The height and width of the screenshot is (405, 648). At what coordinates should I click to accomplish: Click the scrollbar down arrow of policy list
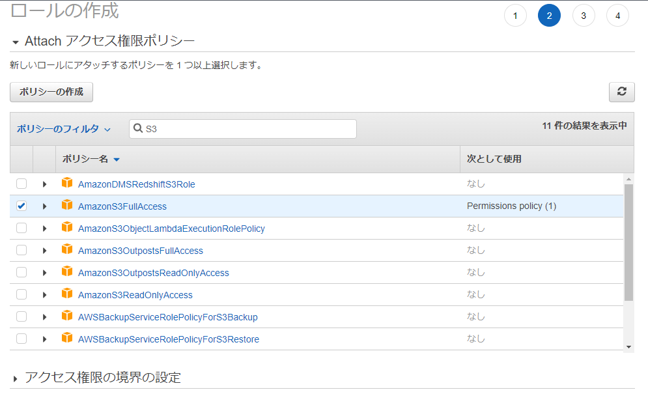pos(628,347)
